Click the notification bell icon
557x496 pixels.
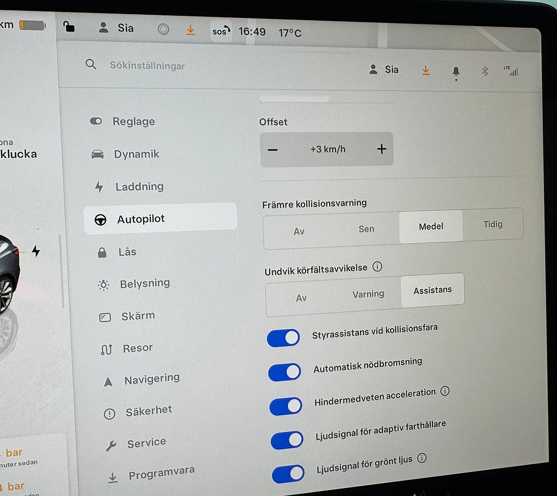tap(456, 71)
